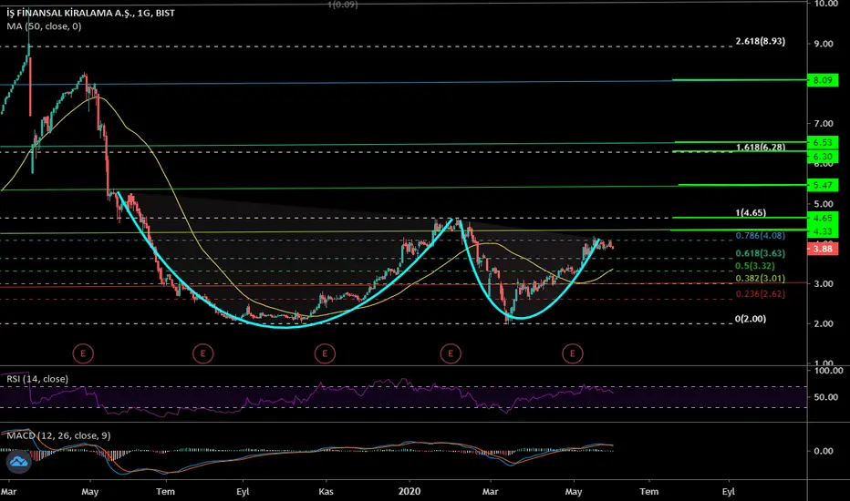Viewport: 850px width, 501px height.
Task: Open the fourth earnings E marker
Action: 450,352
